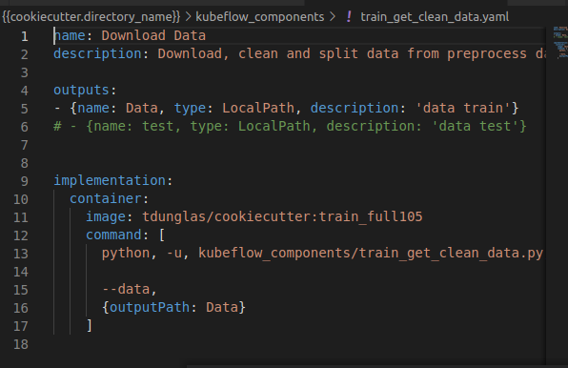Click the closing bracket on line 17

pyautogui.click(x=90, y=325)
